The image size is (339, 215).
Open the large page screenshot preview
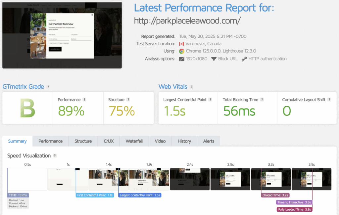click(x=62, y=35)
